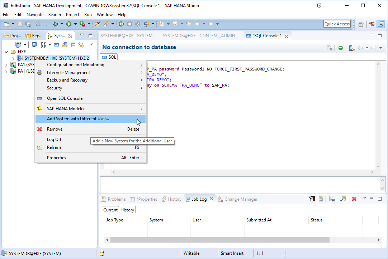Screen dimensions: 388x259
Task: Open the Project menu
Action: click(x=72, y=15)
